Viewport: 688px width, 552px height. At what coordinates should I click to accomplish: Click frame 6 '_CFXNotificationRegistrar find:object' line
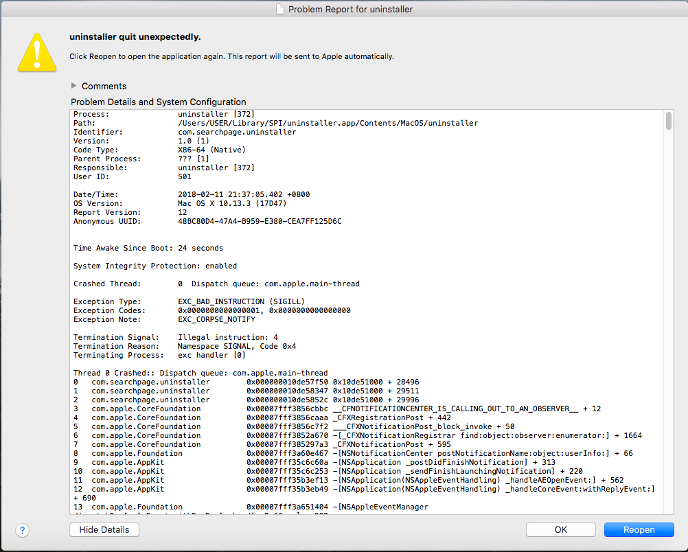point(358,435)
